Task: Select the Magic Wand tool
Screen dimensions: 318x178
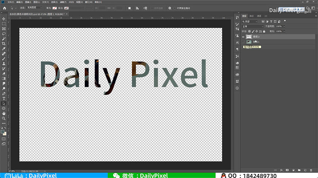Action: click(4, 38)
